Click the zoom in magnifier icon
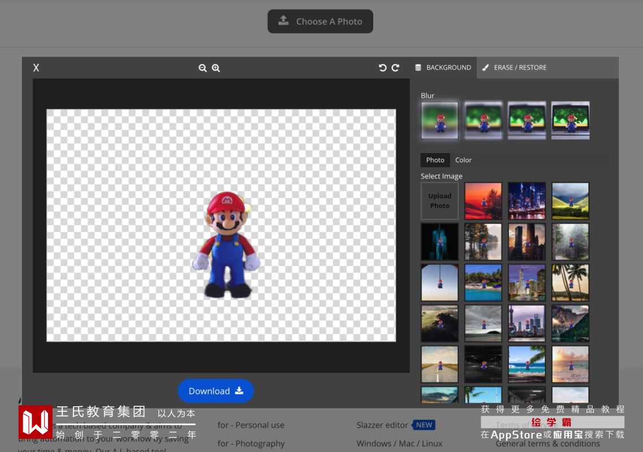 coord(216,68)
